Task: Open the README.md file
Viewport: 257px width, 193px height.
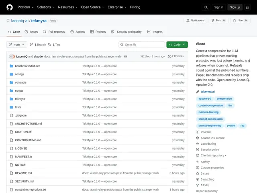Action: click(23, 173)
